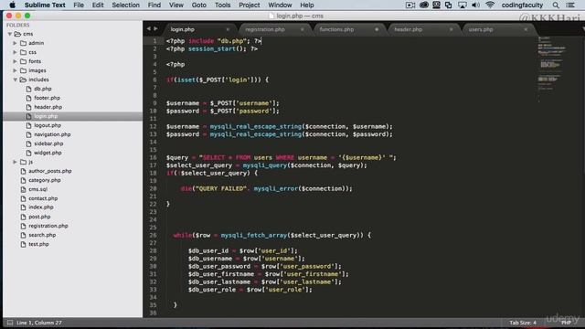Open widget.php in sidebar
The image size is (585, 329).
point(48,153)
